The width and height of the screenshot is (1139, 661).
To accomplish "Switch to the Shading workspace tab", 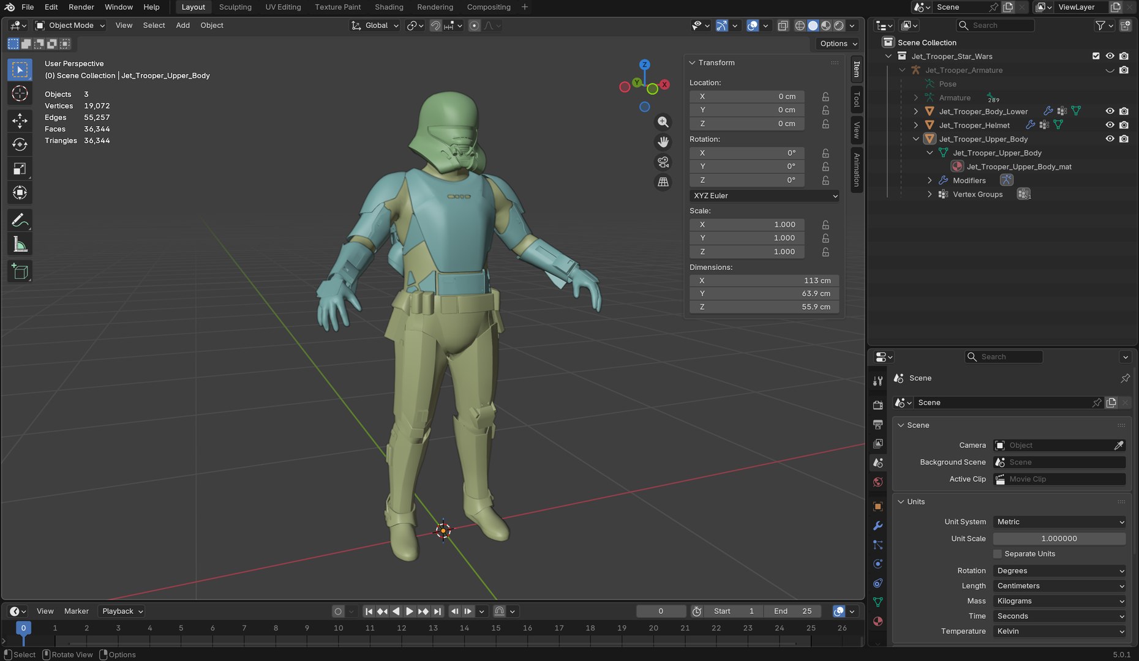I will click(389, 7).
